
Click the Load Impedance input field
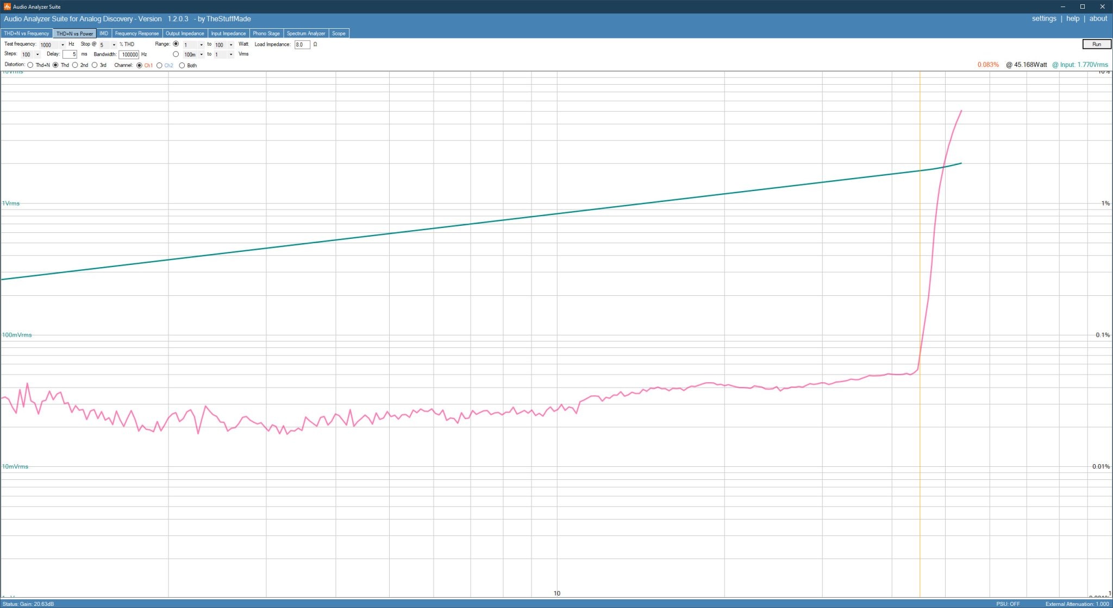(302, 45)
